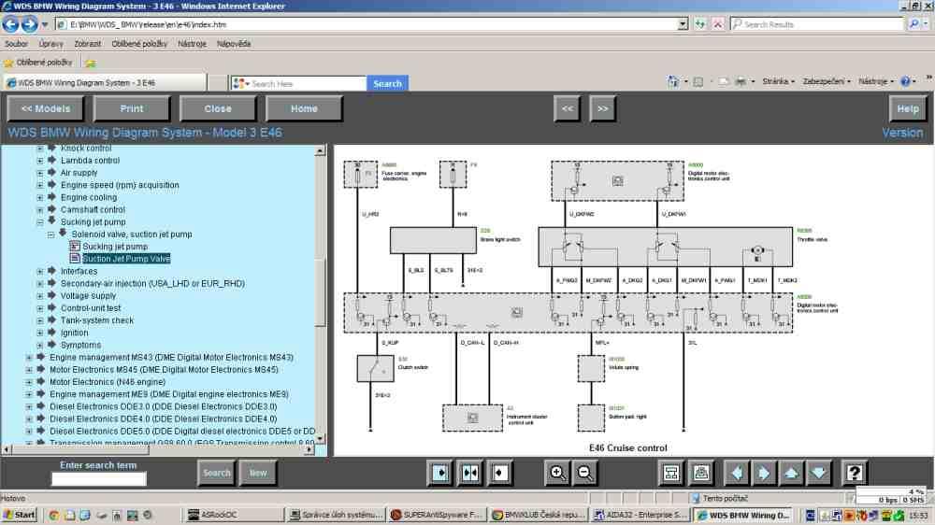Click the IE help icon in command bar
Viewport: 935px width, 525px height.
point(905,81)
